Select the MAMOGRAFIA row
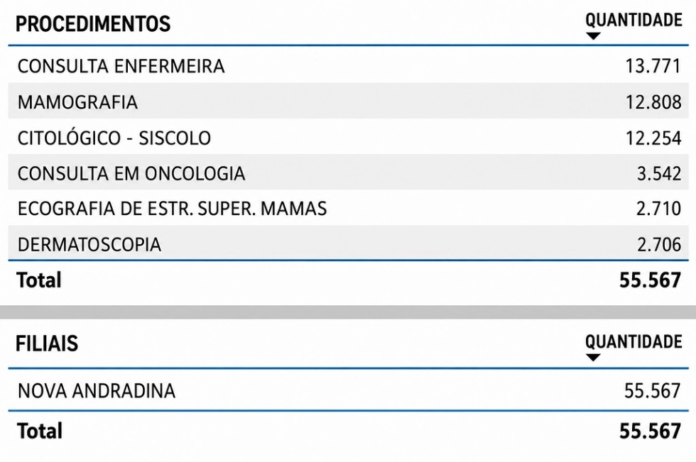The height and width of the screenshot is (462, 696). click(x=348, y=101)
